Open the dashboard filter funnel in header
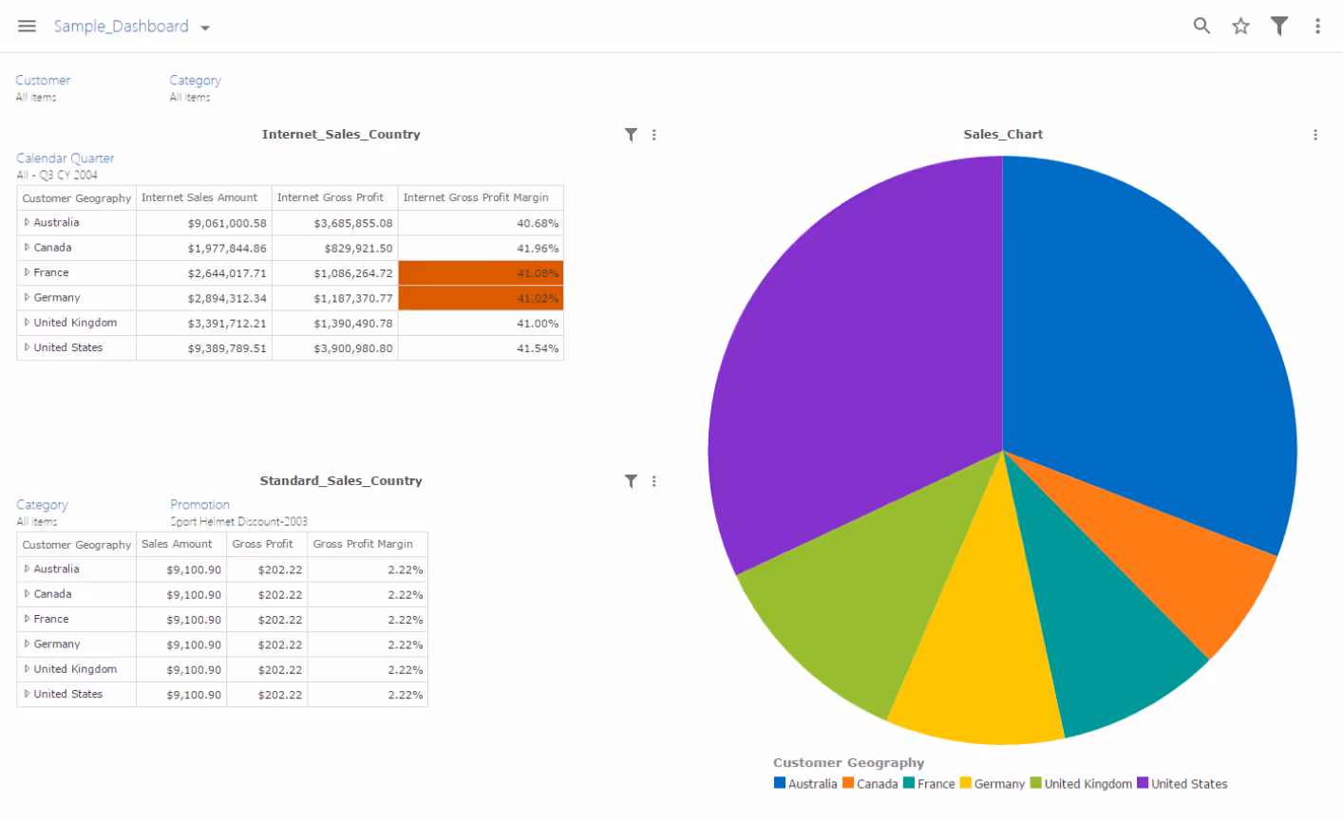The height and width of the screenshot is (821, 1343). click(1279, 27)
